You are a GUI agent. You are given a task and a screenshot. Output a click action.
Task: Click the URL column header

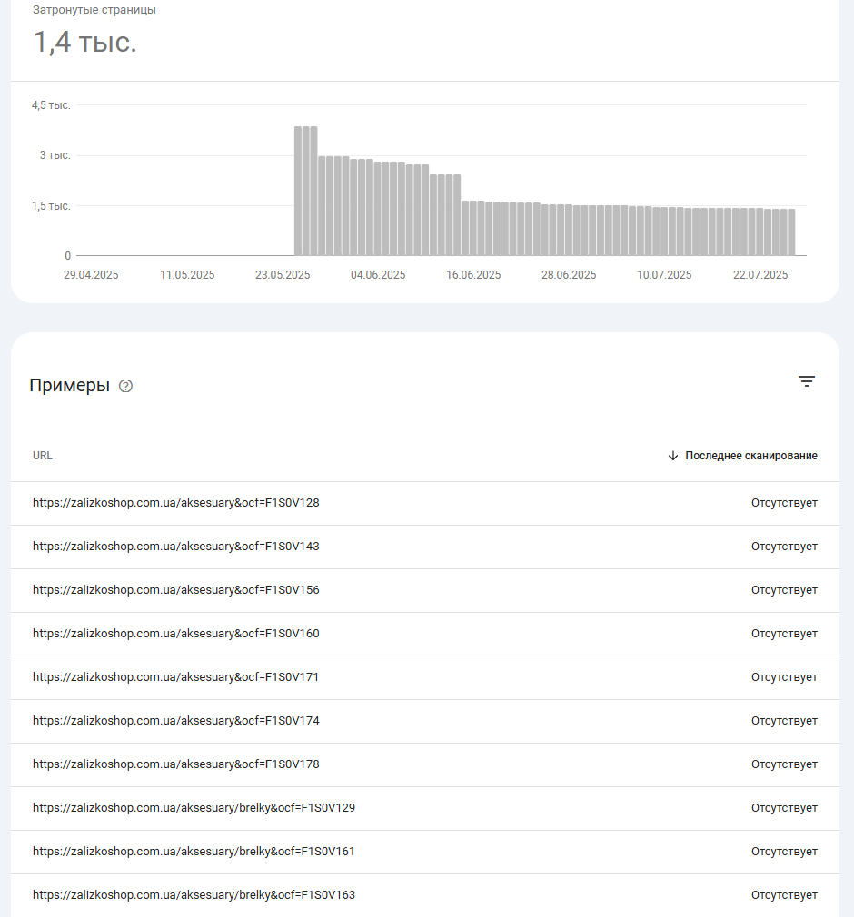[42, 456]
